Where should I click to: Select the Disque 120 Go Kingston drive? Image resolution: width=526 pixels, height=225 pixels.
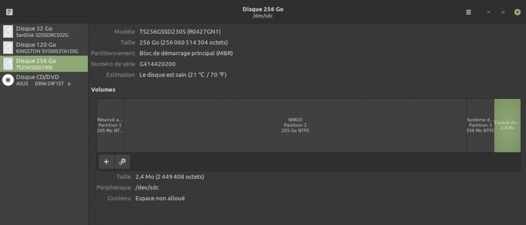tap(44, 48)
